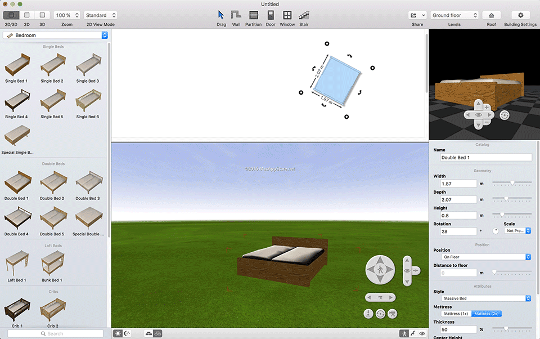Enable walk mode in 3D view

(404, 333)
